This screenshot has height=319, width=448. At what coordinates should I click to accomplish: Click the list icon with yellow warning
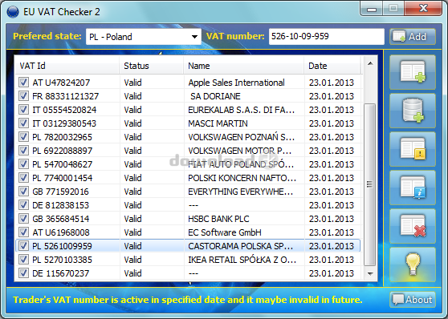coord(413,149)
